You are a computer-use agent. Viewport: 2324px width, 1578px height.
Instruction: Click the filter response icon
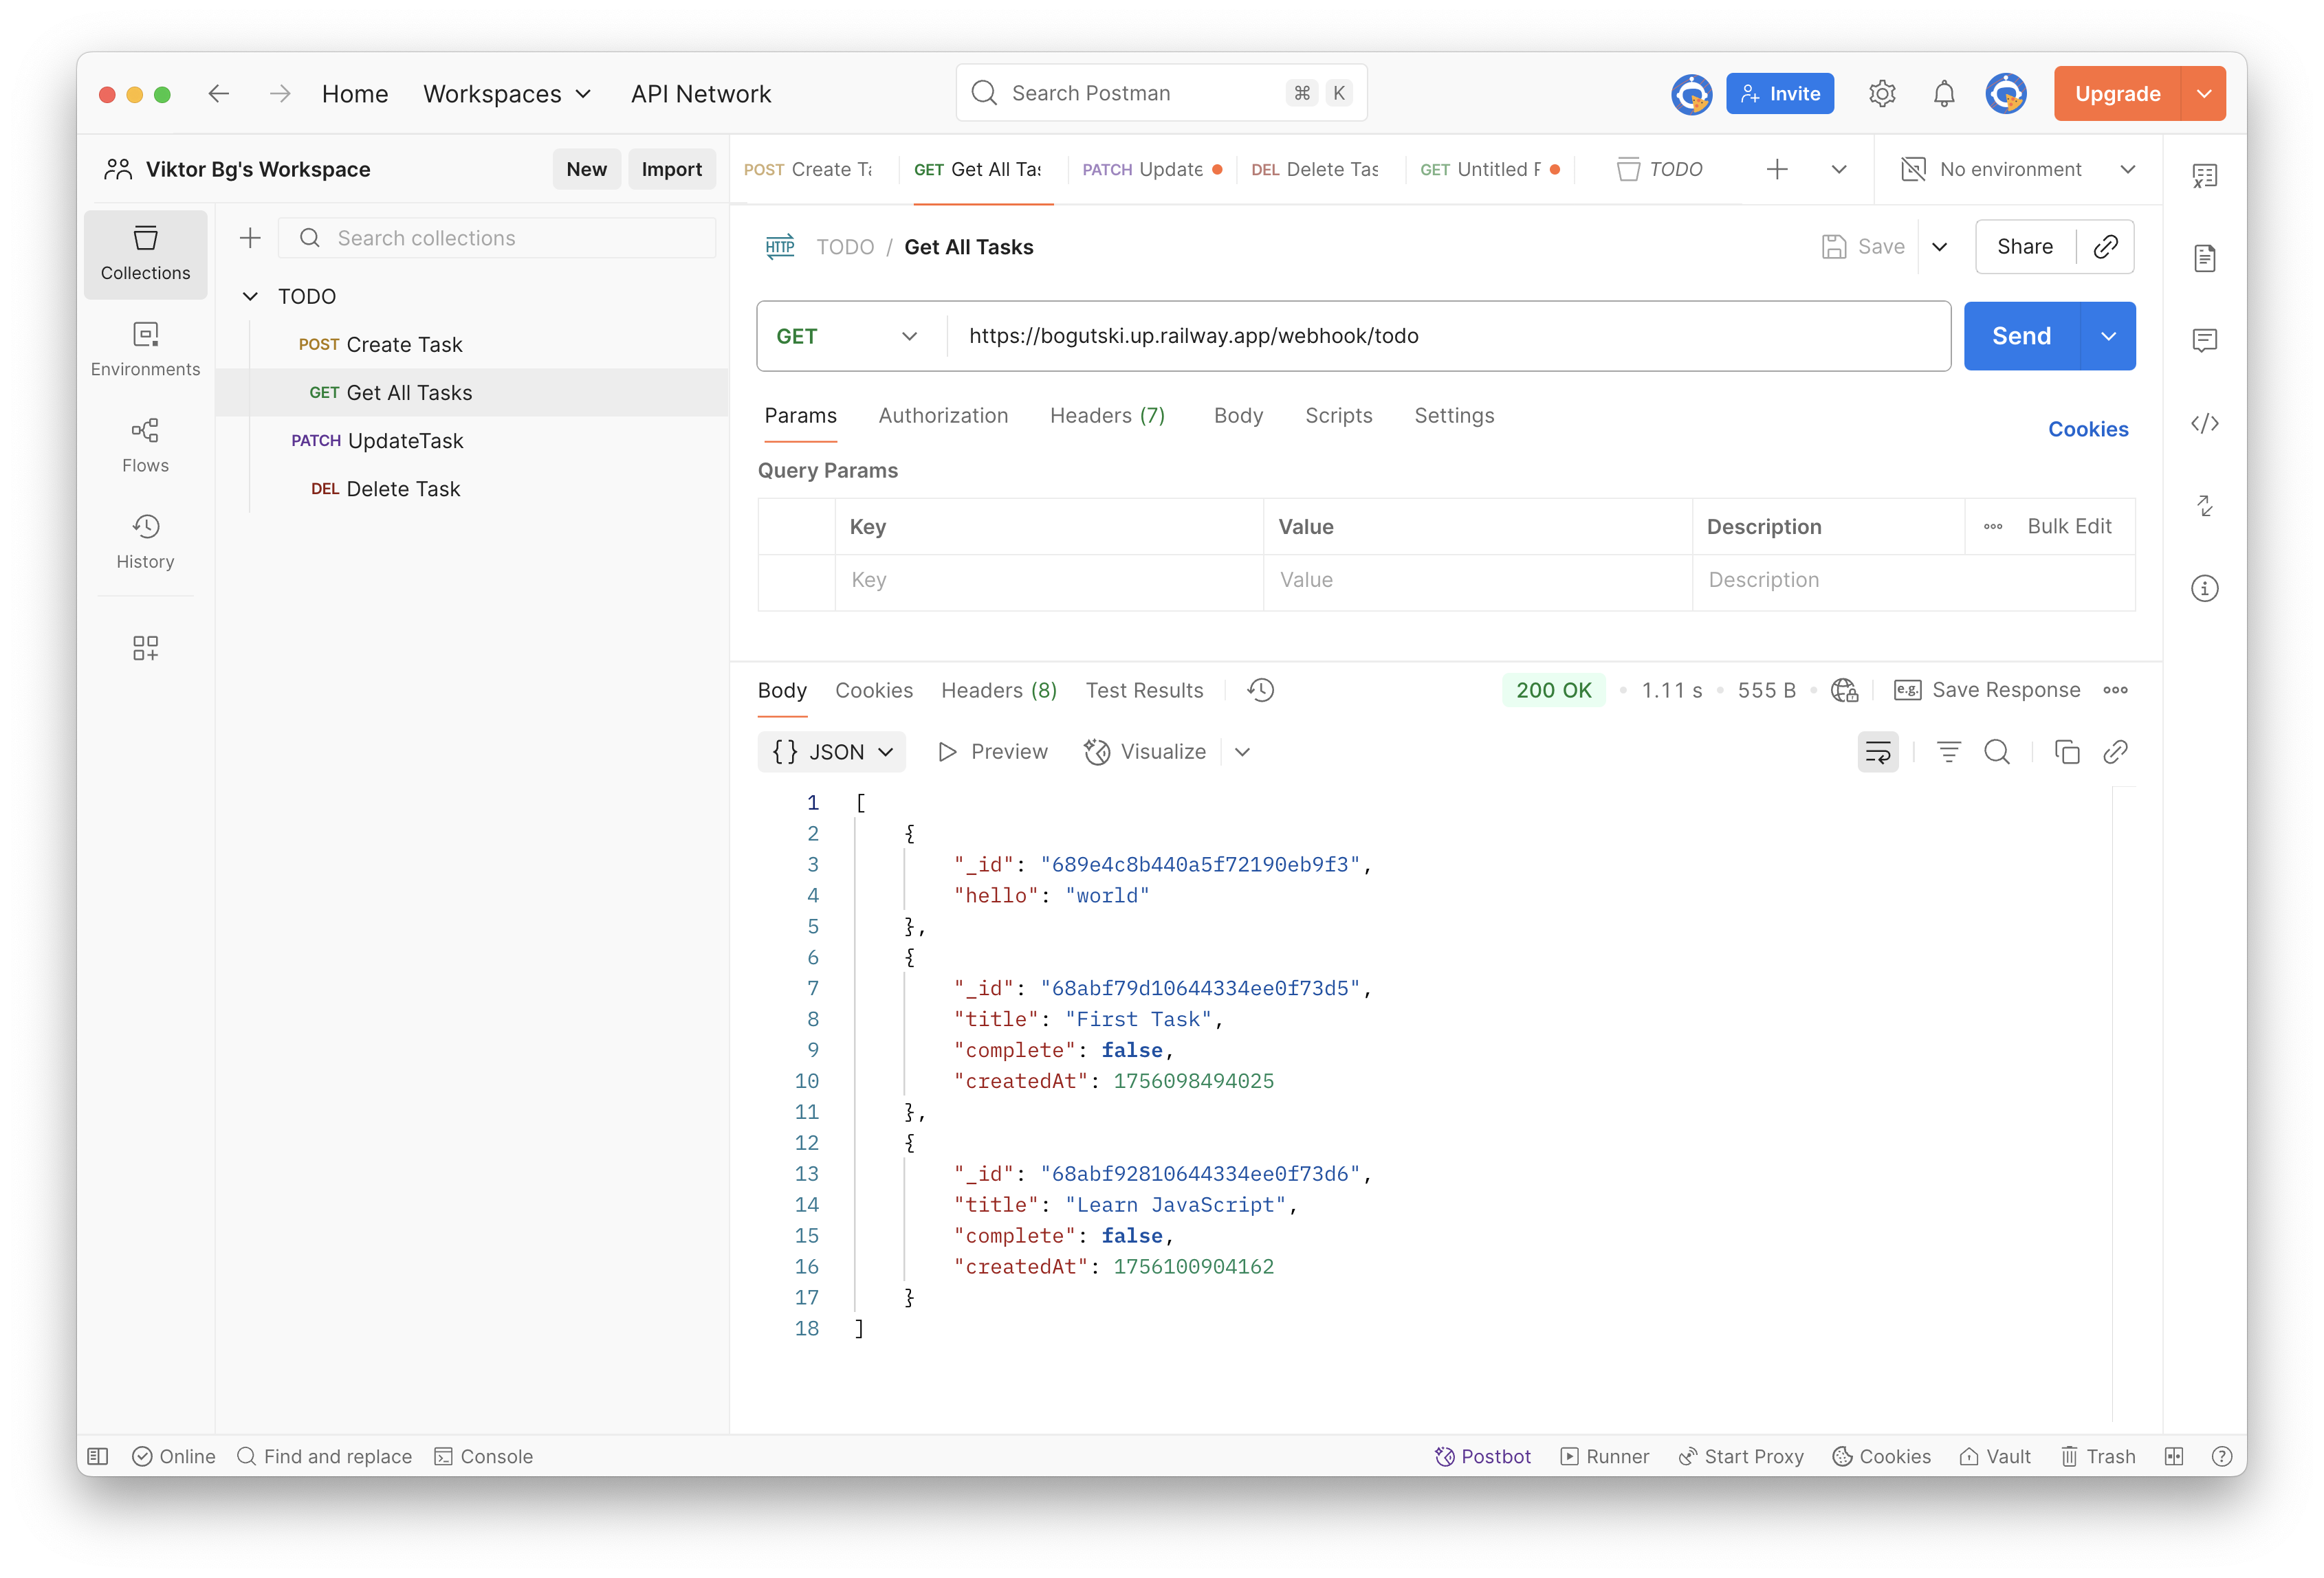point(1948,751)
